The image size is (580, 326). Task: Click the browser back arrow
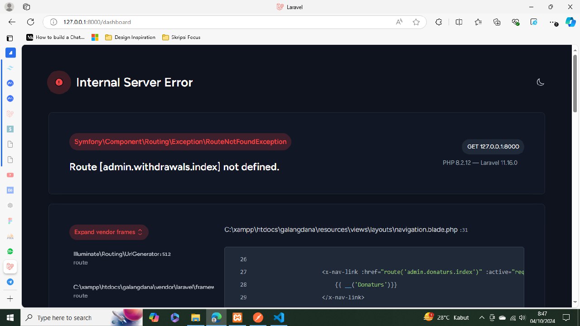coord(12,22)
